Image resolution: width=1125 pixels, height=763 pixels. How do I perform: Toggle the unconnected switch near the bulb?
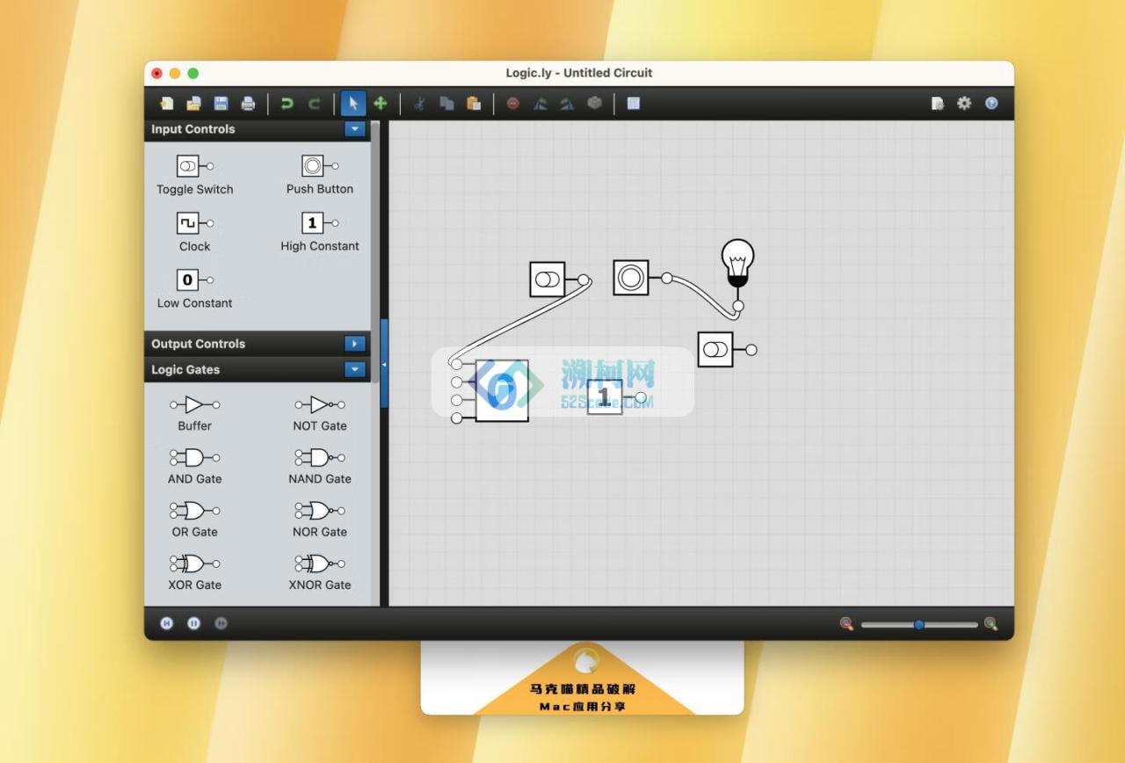(x=715, y=349)
